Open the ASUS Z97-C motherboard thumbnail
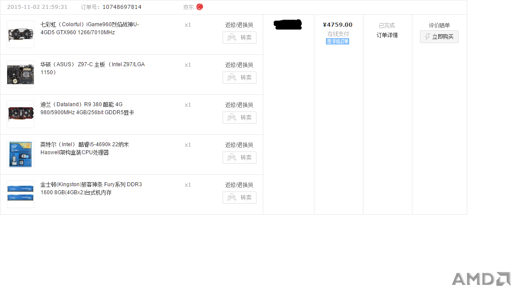Viewport: 513px width, 288px height. (x=20, y=74)
